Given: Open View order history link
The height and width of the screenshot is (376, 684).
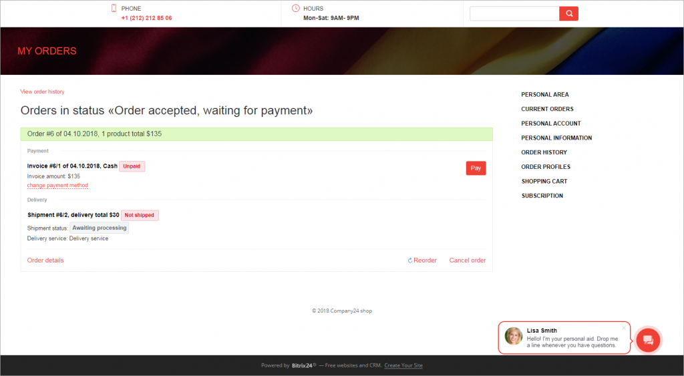Looking at the screenshot, I should pyautogui.click(x=42, y=91).
